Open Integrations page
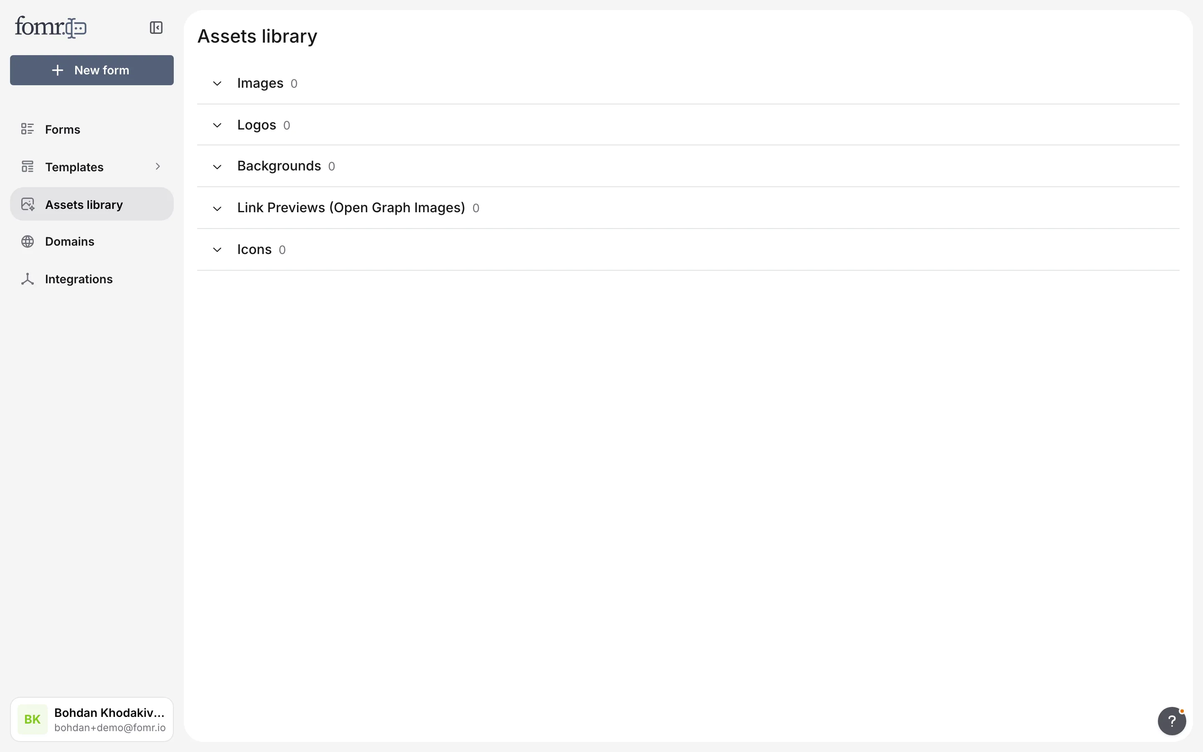Screen dimensions: 1203x752 tap(92, 279)
